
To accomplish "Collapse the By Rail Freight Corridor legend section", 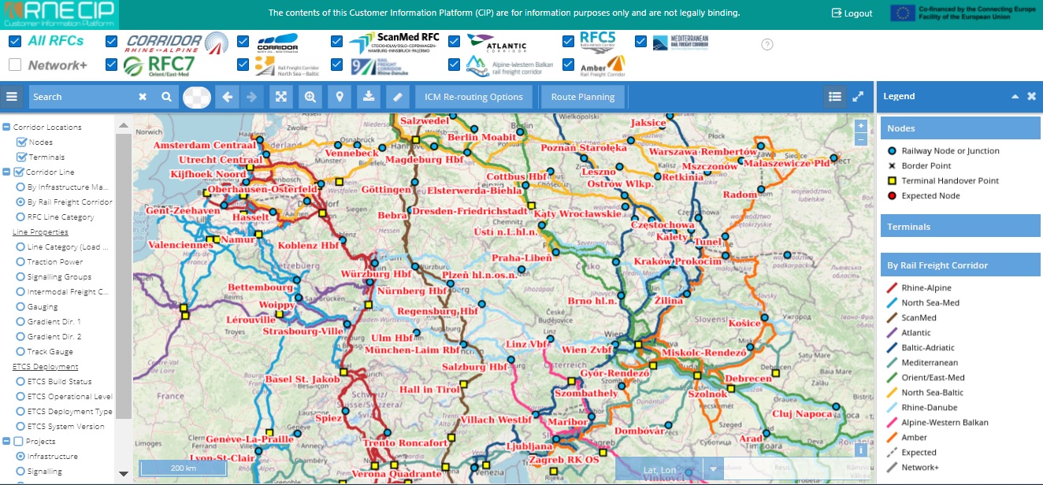I will (x=960, y=265).
